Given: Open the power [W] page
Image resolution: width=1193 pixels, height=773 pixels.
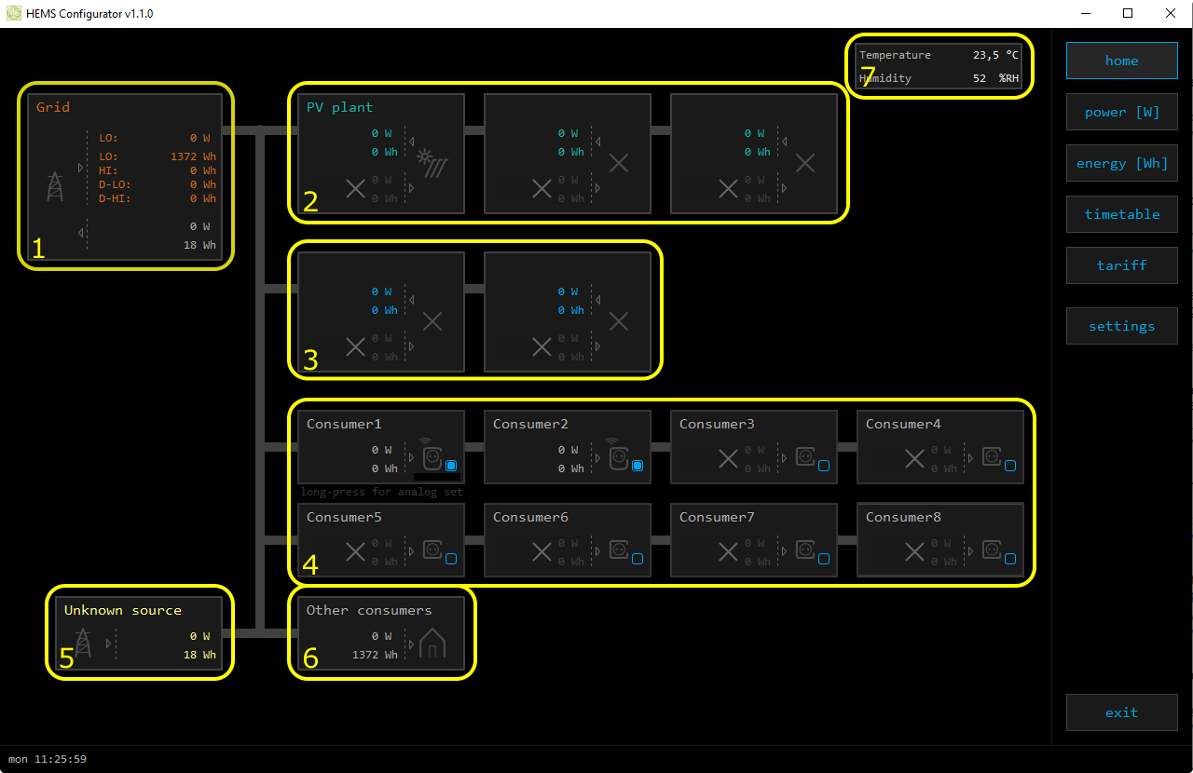Looking at the screenshot, I should tap(1121, 112).
